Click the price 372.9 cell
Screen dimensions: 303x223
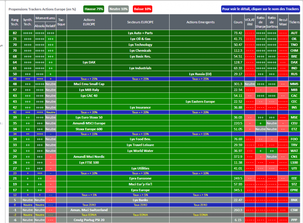click(x=238, y=157)
